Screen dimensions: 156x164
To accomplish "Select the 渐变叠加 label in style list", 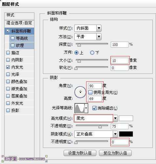I will 19,89.
